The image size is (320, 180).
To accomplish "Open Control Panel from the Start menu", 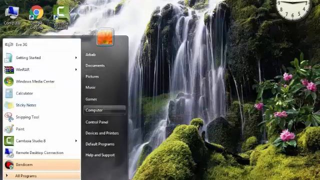I will (96, 122).
